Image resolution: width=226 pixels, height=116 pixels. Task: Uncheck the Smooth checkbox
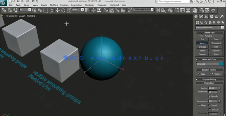pyautogui.click(x=209, y=96)
